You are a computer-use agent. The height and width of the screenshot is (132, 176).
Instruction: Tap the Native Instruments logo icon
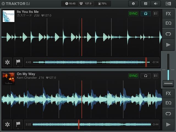(x=168, y=4)
